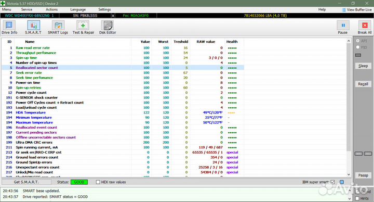The image size is (374, 202).
Task: Click the Treshold column header
Action: click(181, 42)
